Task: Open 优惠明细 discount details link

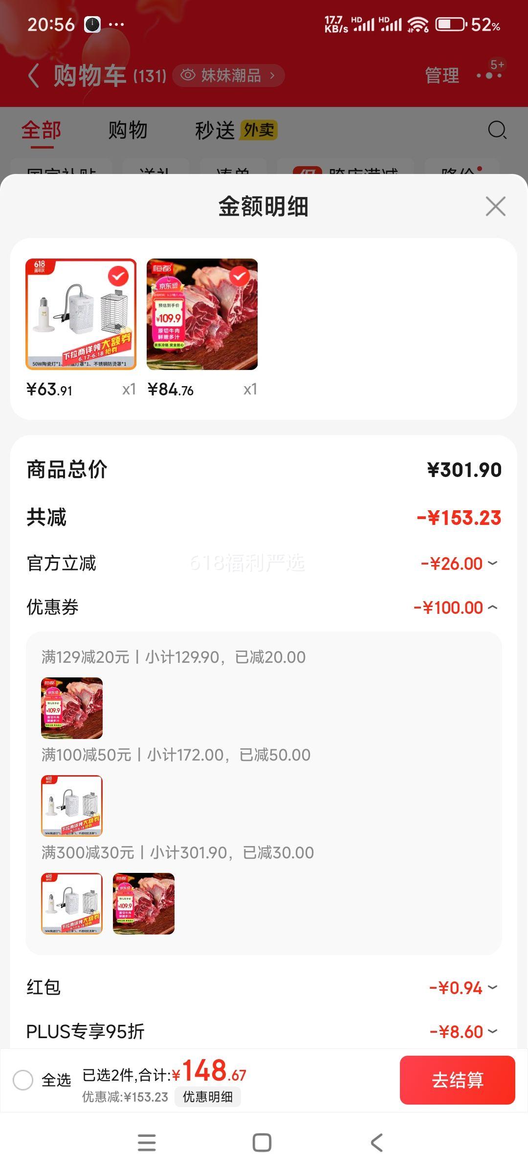Action: click(208, 1097)
